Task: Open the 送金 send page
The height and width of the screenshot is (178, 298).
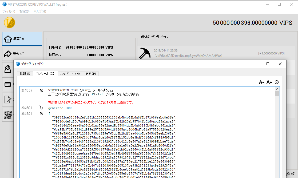Action: pos(22,54)
